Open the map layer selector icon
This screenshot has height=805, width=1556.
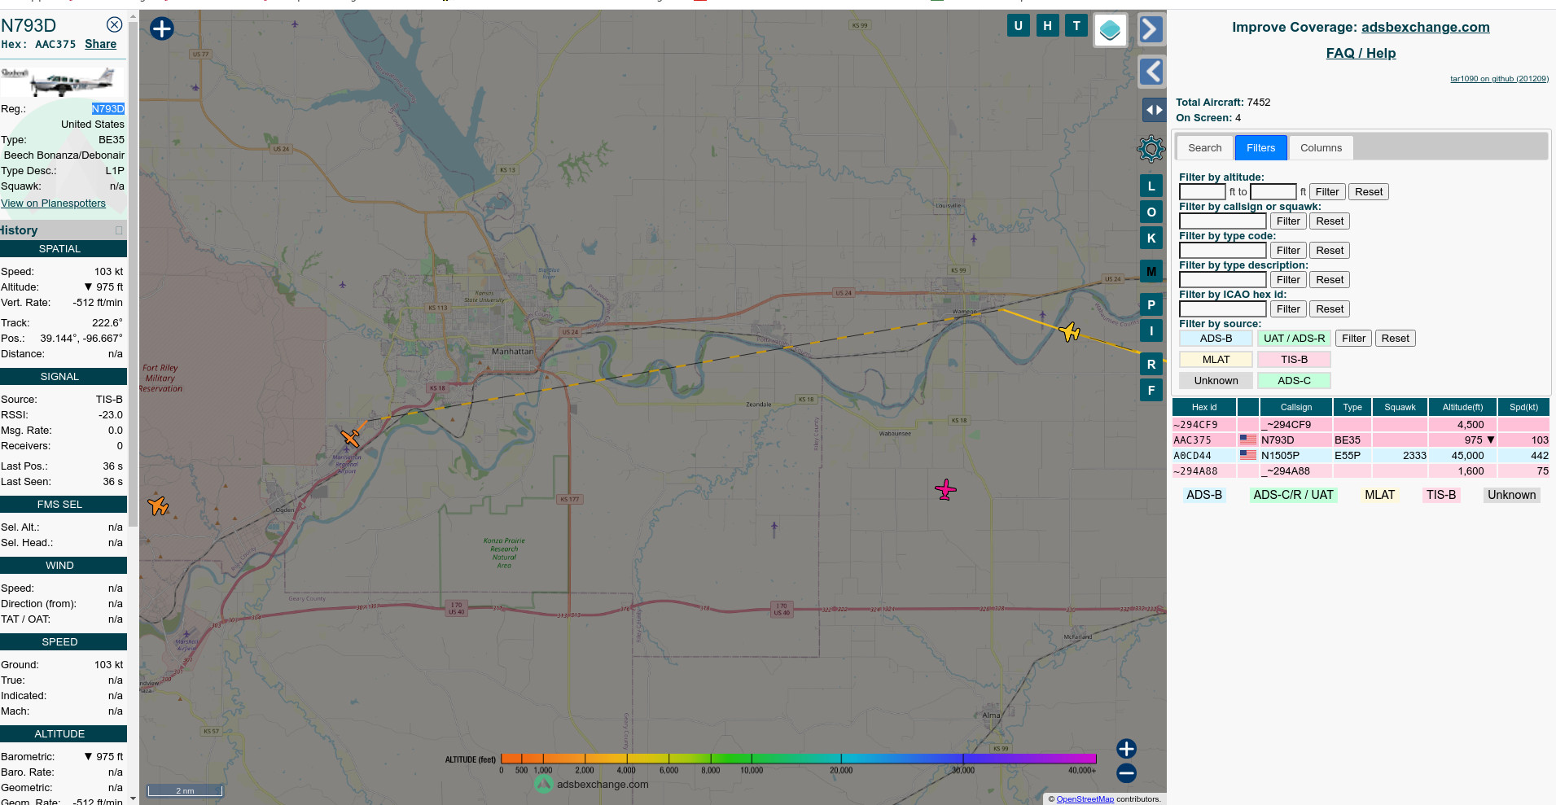[1110, 30]
